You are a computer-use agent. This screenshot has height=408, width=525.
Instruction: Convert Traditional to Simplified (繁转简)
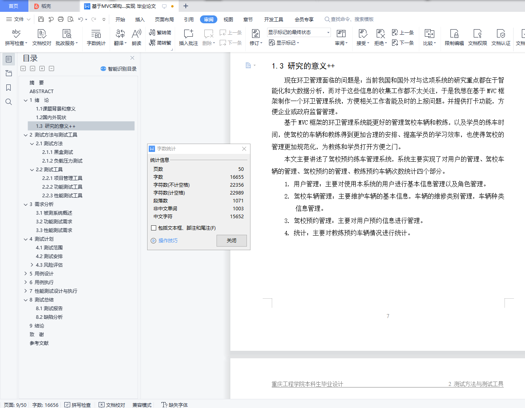point(160,32)
